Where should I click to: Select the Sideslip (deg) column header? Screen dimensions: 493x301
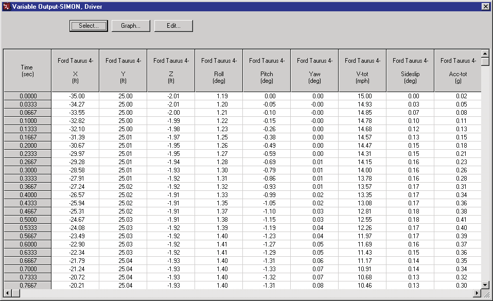coord(410,71)
